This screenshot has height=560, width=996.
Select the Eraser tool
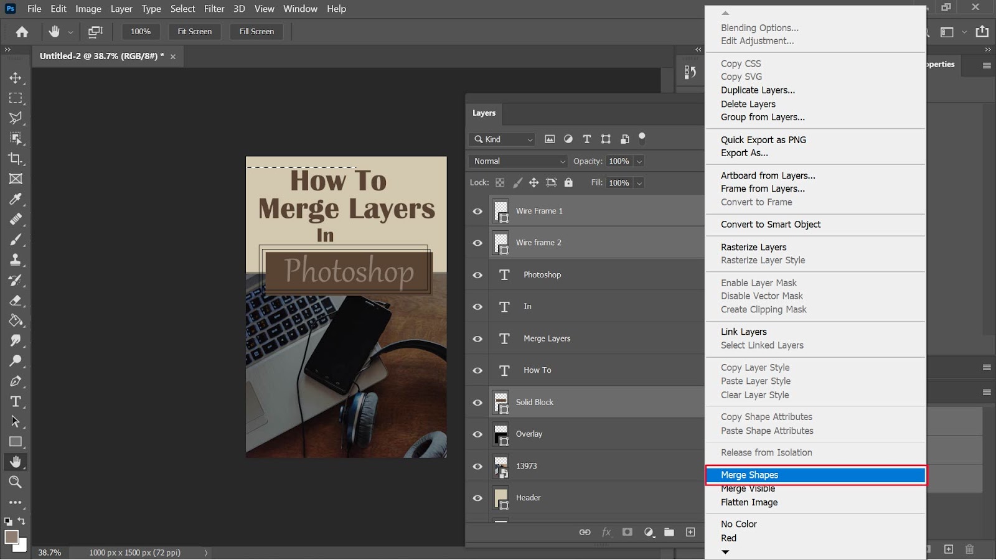pos(16,301)
